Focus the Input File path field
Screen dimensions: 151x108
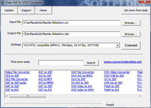tap(71, 23)
